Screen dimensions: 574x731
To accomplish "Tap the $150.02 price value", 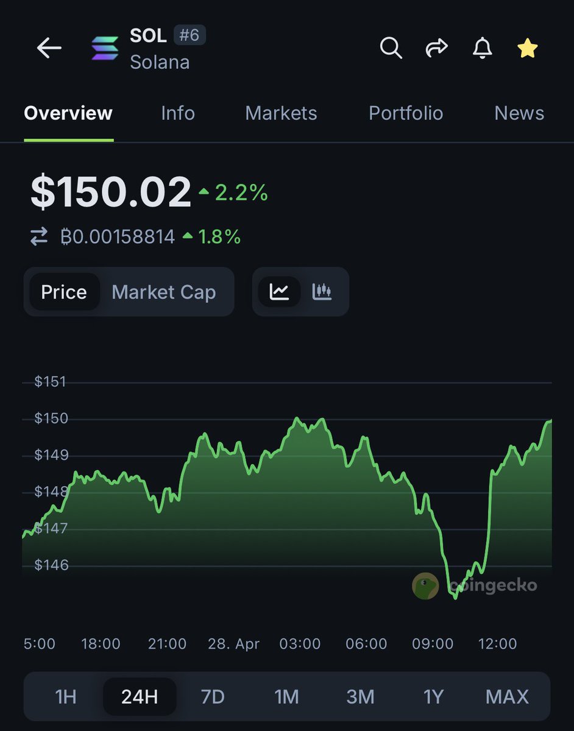I will [111, 193].
